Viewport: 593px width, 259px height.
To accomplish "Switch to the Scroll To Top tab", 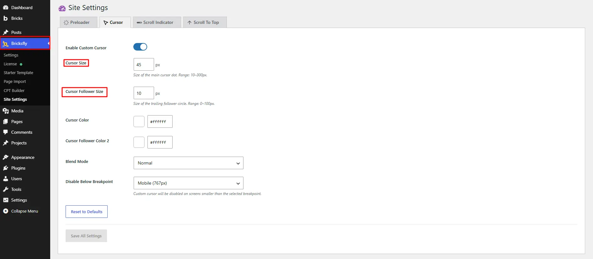I will click(205, 22).
